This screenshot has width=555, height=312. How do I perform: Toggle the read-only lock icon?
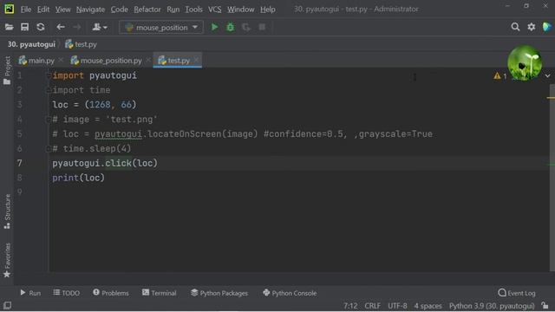pos(545,305)
